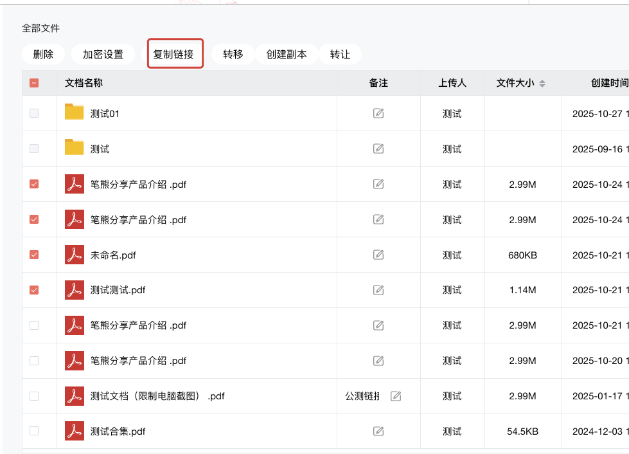Click the 转让 button
The height and width of the screenshot is (454, 629).
(x=340, y=55)
